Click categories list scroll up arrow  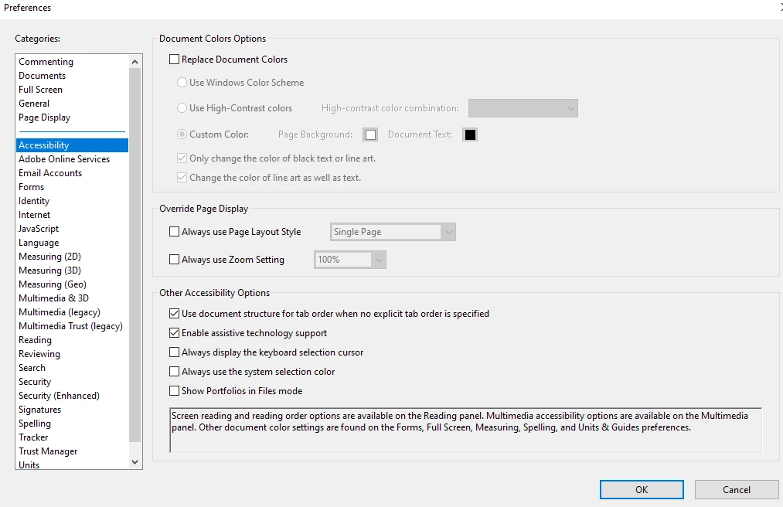[x=134, y=62]
